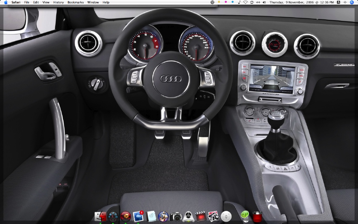Open the Apple menu

[6, 2]
